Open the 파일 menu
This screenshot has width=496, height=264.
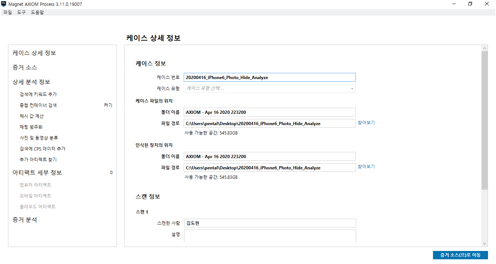7,12
